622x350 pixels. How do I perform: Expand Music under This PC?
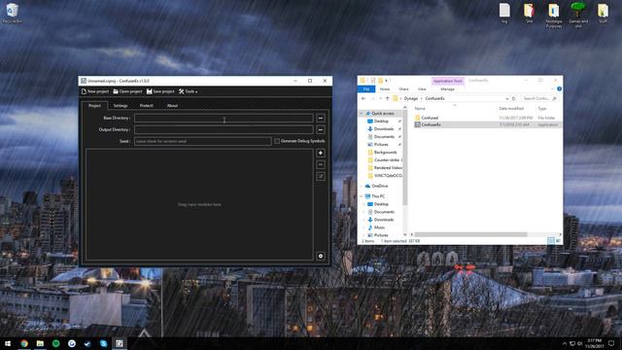364,227
